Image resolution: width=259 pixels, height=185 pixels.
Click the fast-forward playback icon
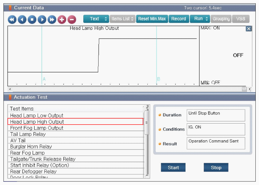point(52,19)
